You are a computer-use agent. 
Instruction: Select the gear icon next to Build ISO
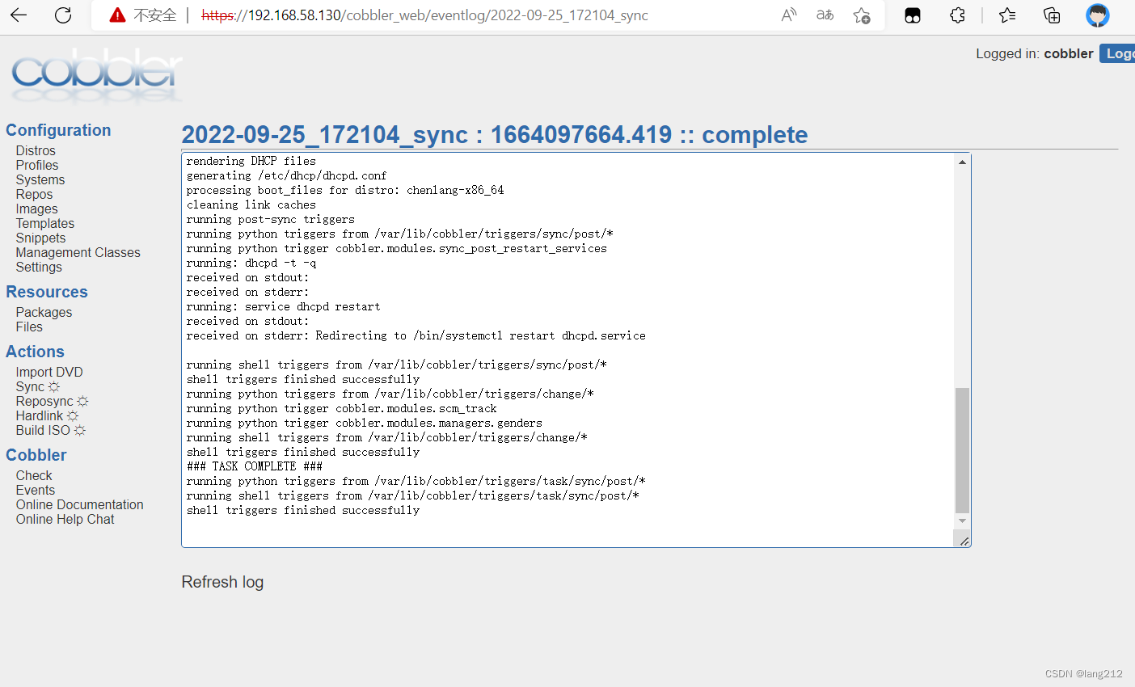79,431
